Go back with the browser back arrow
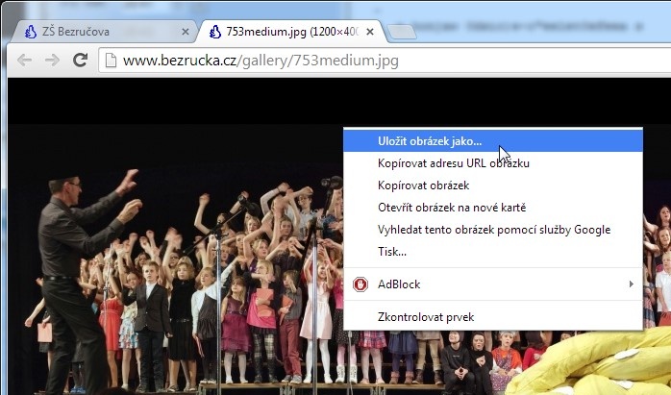Image resolution: width=671 pixels, height=395 pixels. point(24,61)
